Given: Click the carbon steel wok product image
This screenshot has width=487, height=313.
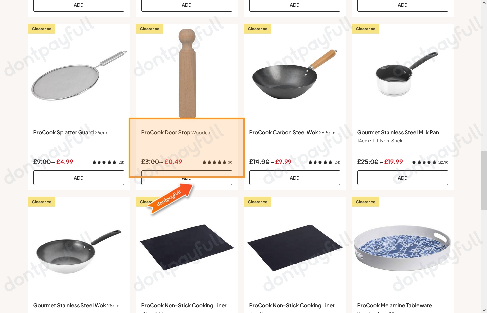Looking at the screenshot, I should tap(295, 74).
